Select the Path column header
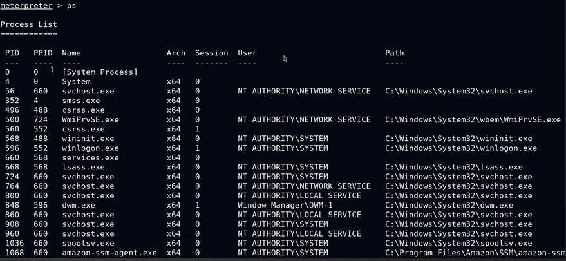The height and width of the screenshot is (261, 566). (x=395, y=53)
